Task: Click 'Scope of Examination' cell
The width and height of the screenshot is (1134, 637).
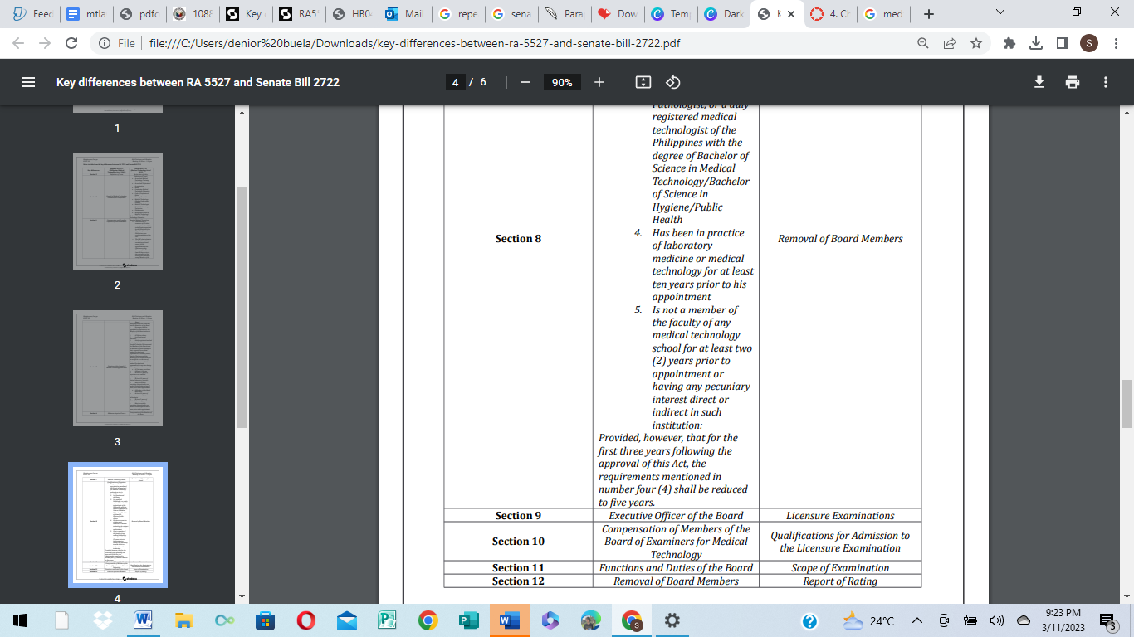Action: (840, 568)
